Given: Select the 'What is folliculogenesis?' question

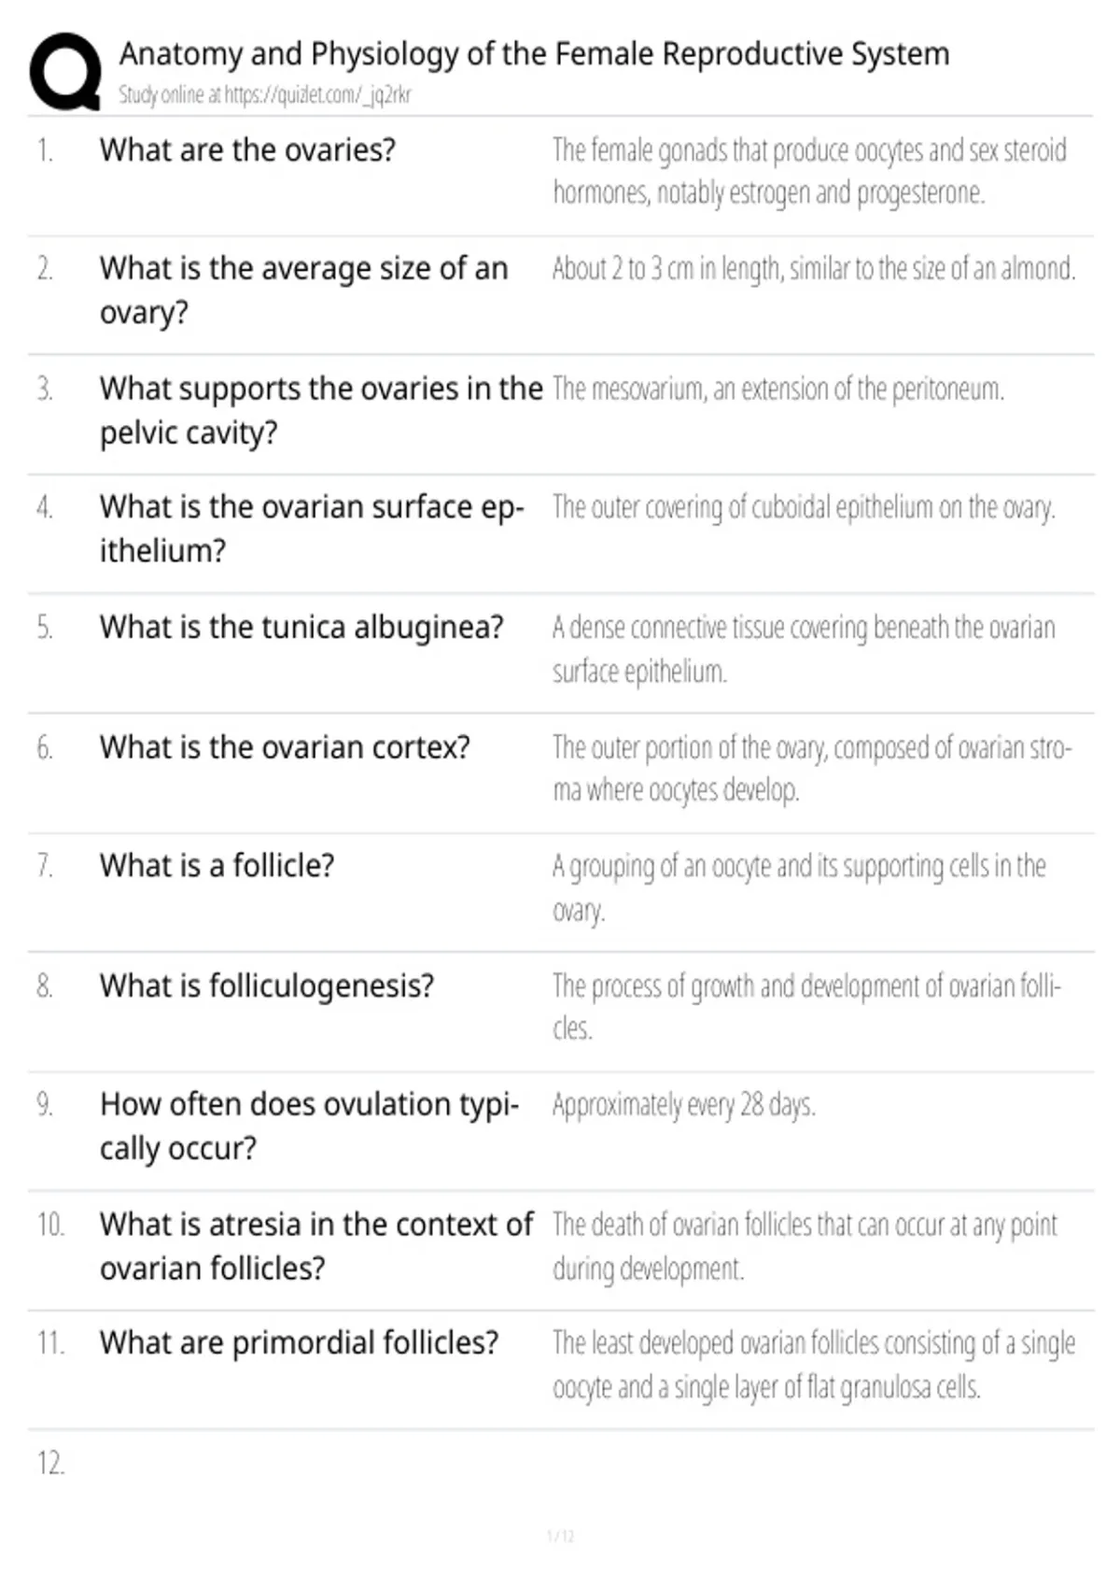Looking at the screenshot, I should pyautogui.click(x=267, y=985).
